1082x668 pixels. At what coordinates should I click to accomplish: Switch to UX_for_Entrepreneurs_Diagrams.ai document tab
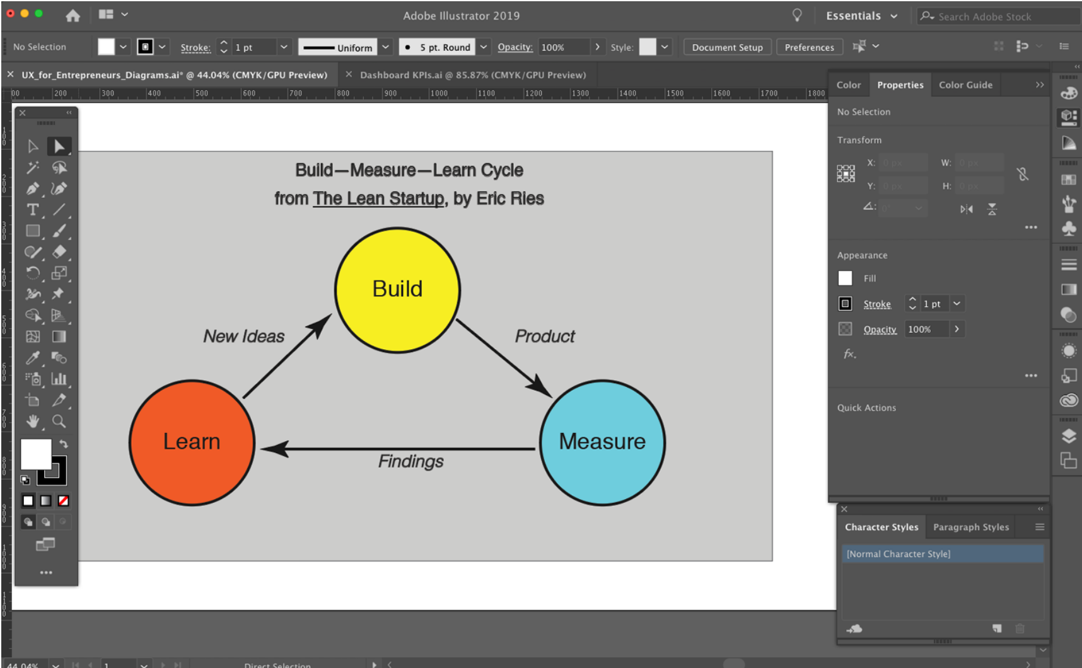click(174, 75)
